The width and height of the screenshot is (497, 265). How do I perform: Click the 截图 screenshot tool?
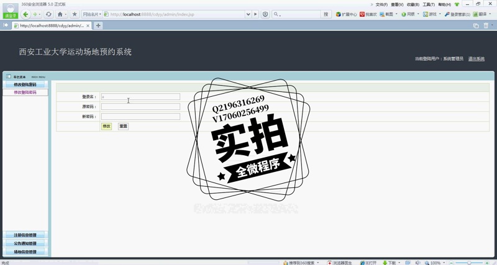point(386,14)
